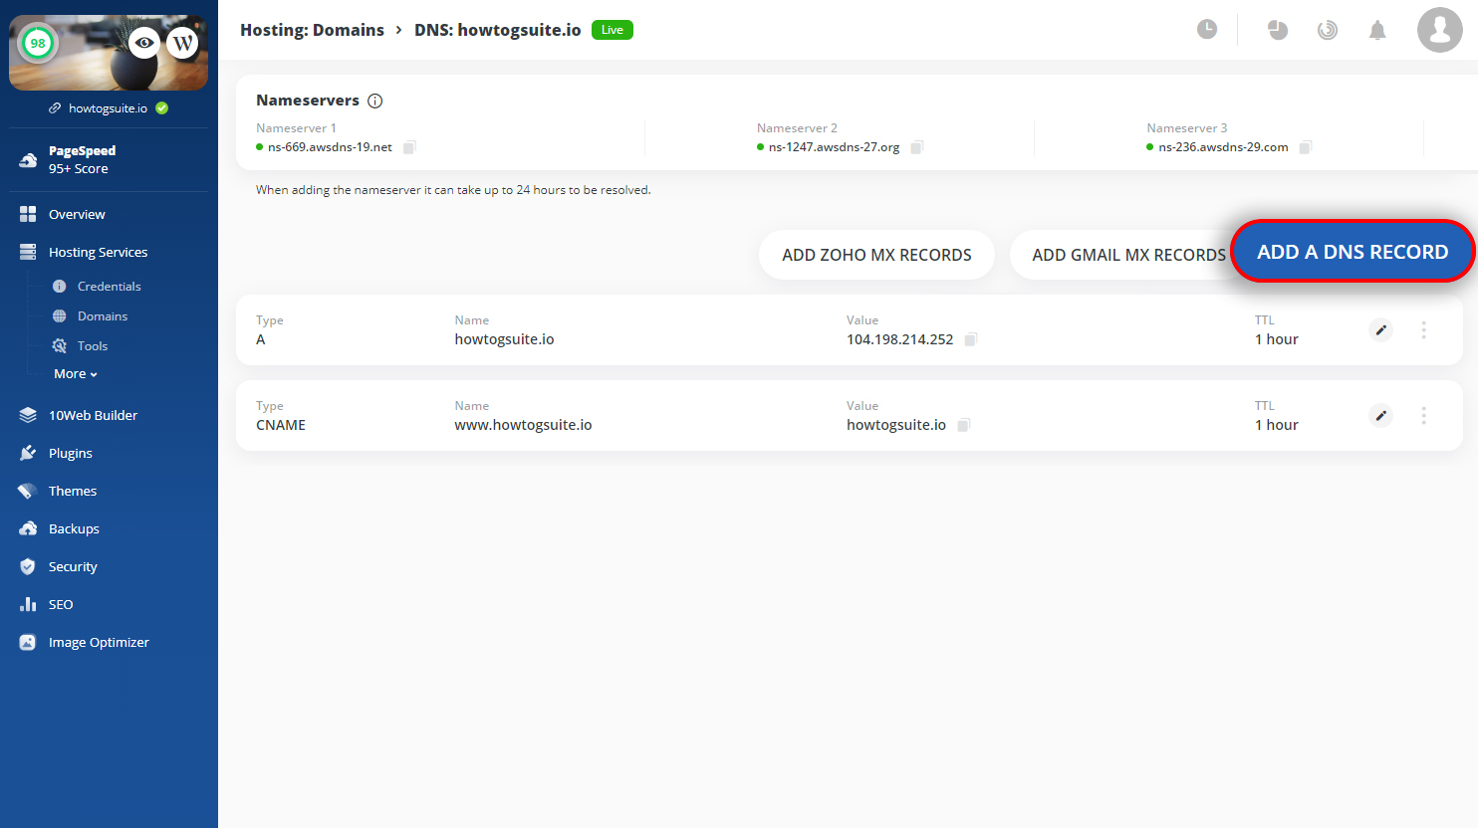Go to Themes section
The height and width of the screenshot is (828, 1478).
[72, 491]
